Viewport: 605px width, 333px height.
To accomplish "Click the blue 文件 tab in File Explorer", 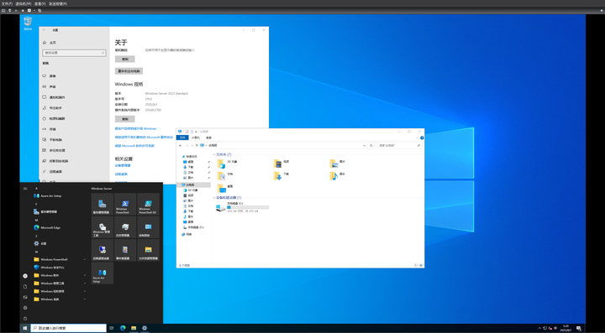I will (x=182, y=138).
